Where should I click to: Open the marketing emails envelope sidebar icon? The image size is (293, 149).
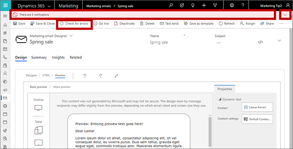(x=5, y=98)
